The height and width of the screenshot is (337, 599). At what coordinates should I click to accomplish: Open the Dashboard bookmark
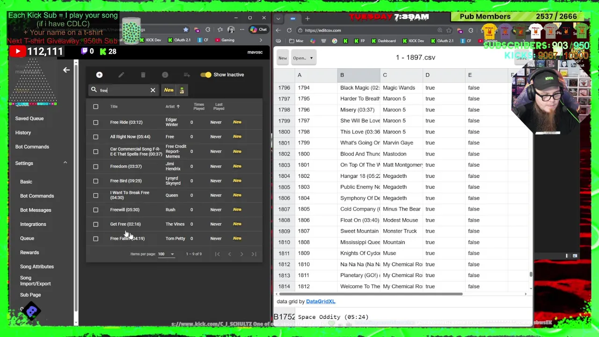(x=384, y=41)
